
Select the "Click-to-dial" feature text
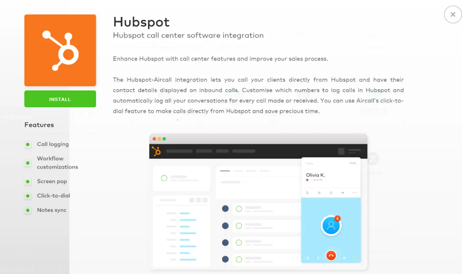tap(53, 196)
